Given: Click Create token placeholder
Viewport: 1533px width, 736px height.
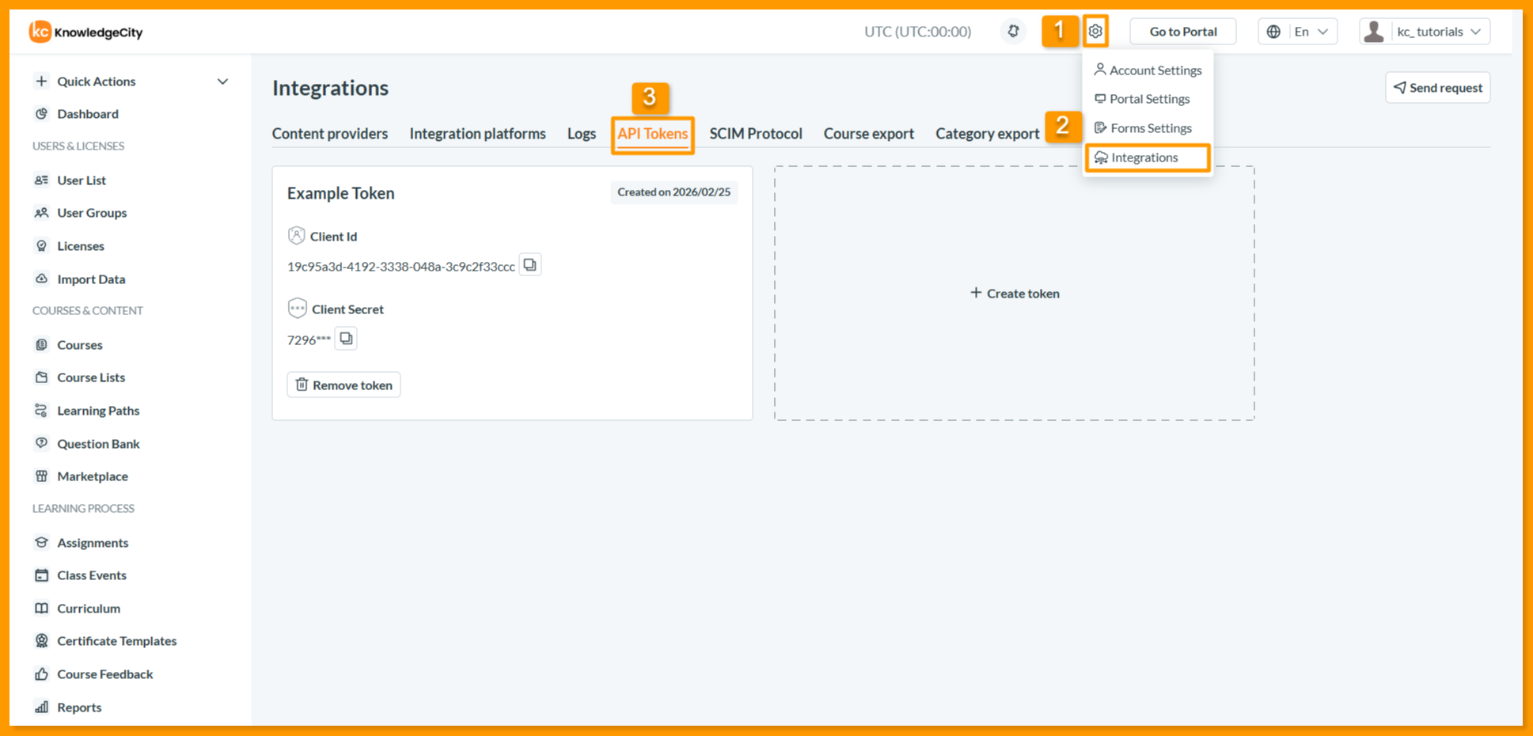Looking at the screenshot, I should click(1015, 294).
